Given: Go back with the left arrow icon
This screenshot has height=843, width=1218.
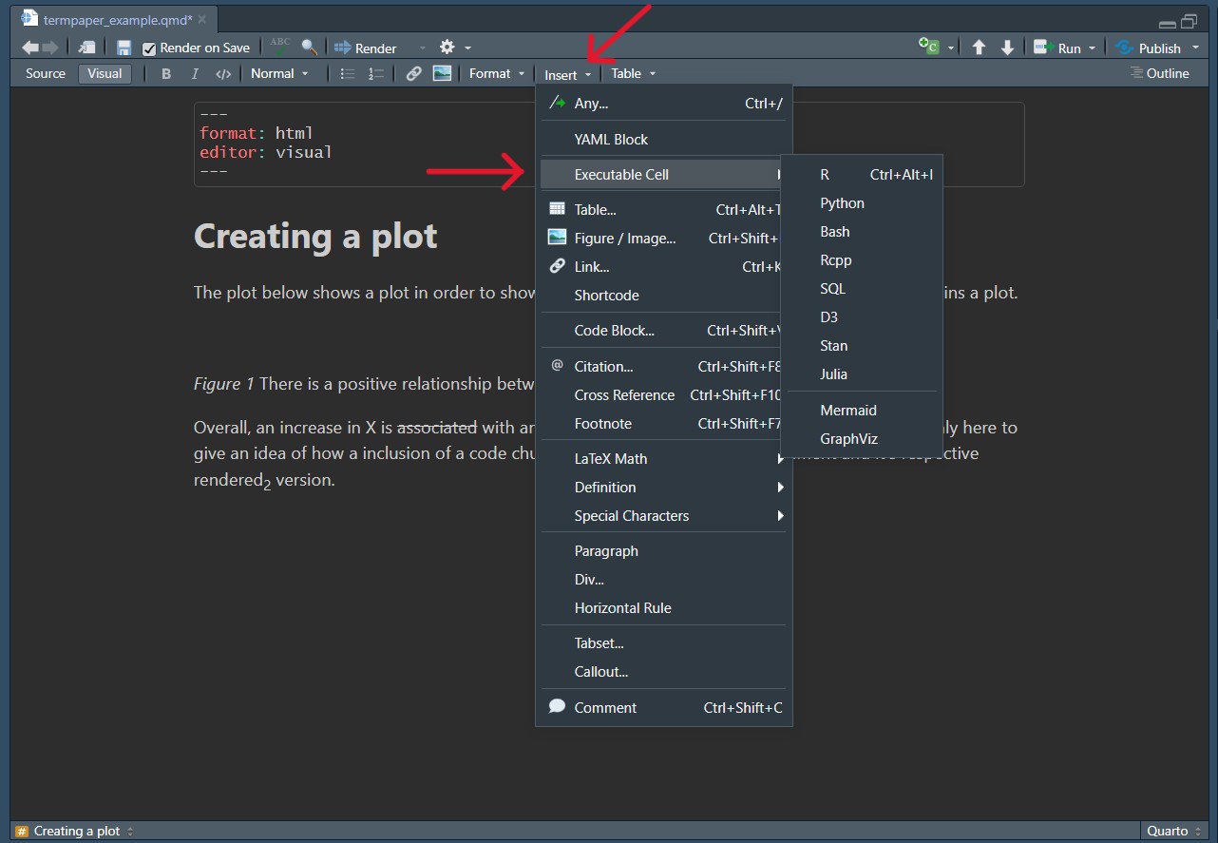Looking at the screenshot, I should point(29,48).
